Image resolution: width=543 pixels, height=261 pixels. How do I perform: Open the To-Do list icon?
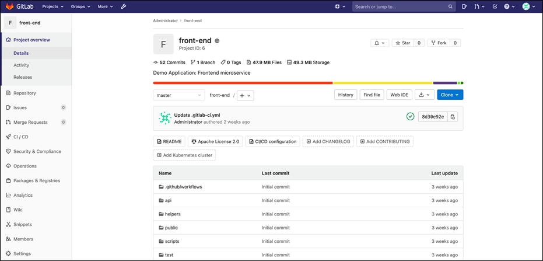495,6
